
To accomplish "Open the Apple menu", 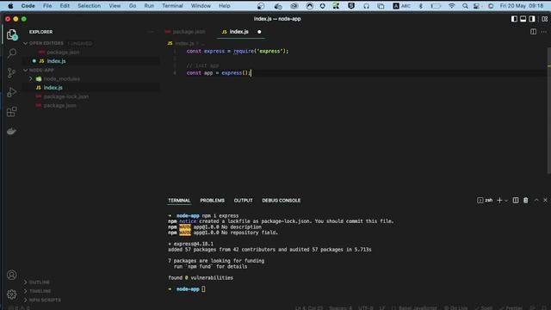I will coord(10,6).
